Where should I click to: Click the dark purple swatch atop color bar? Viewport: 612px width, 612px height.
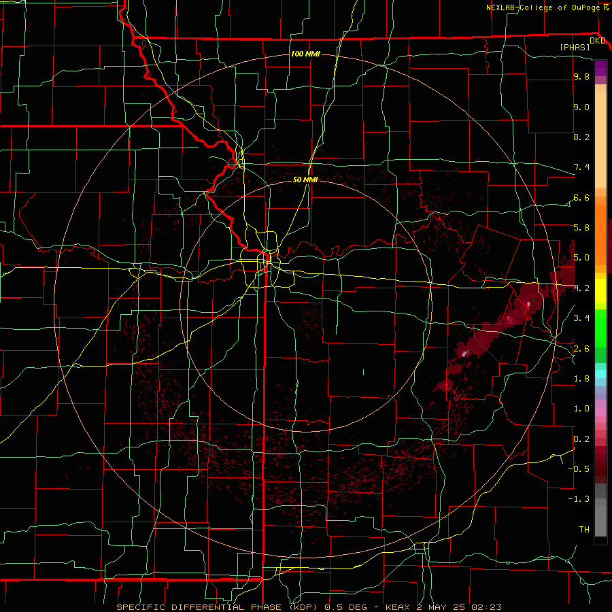pos(600,68)
